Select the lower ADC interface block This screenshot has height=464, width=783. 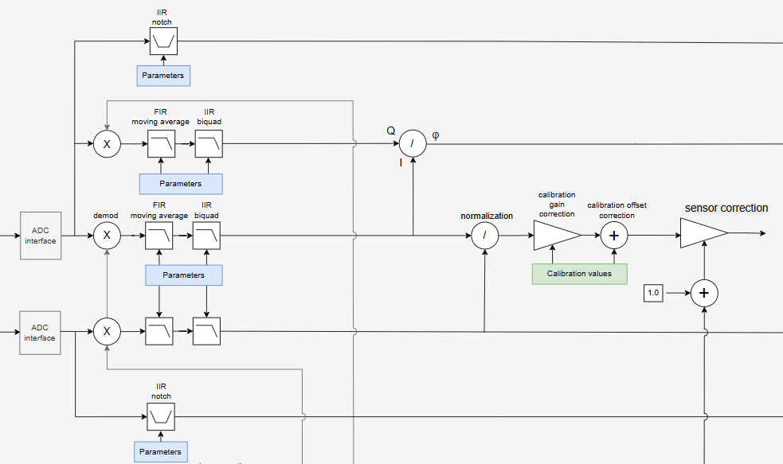[39, 333]
